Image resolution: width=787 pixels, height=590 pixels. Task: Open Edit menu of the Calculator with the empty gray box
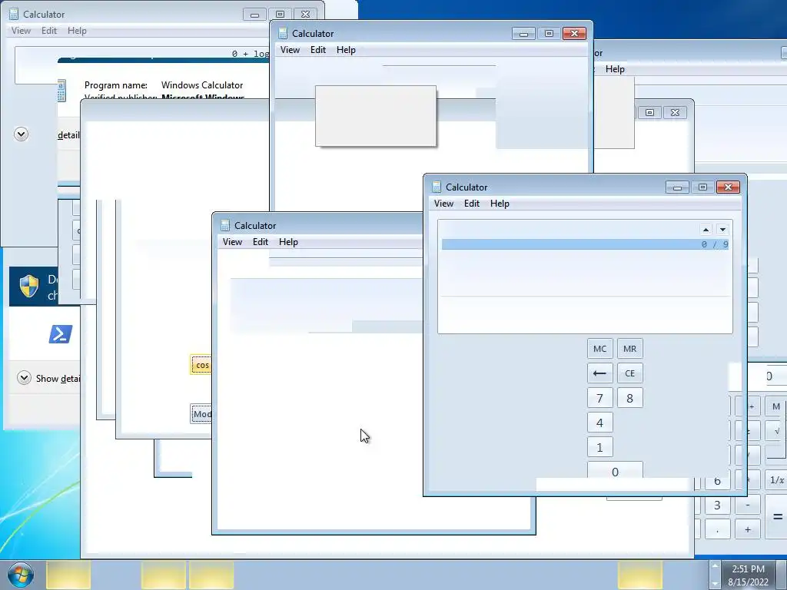coord(318,50)
